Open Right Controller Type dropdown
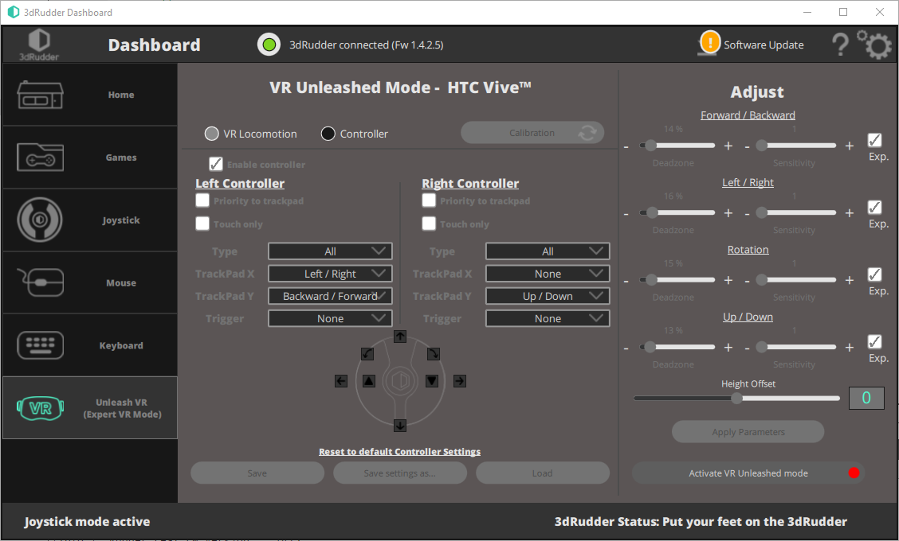Screen dimensions: 899x541 click(x=548, y=251)
